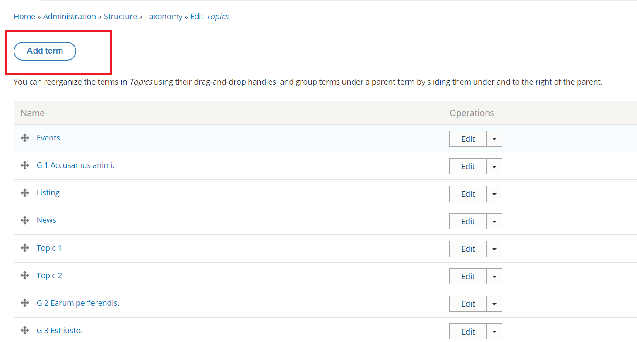This screenshot has width=637, height=342.
Task: Expand the operations dropdown arrow for Events
Action: 494,139
